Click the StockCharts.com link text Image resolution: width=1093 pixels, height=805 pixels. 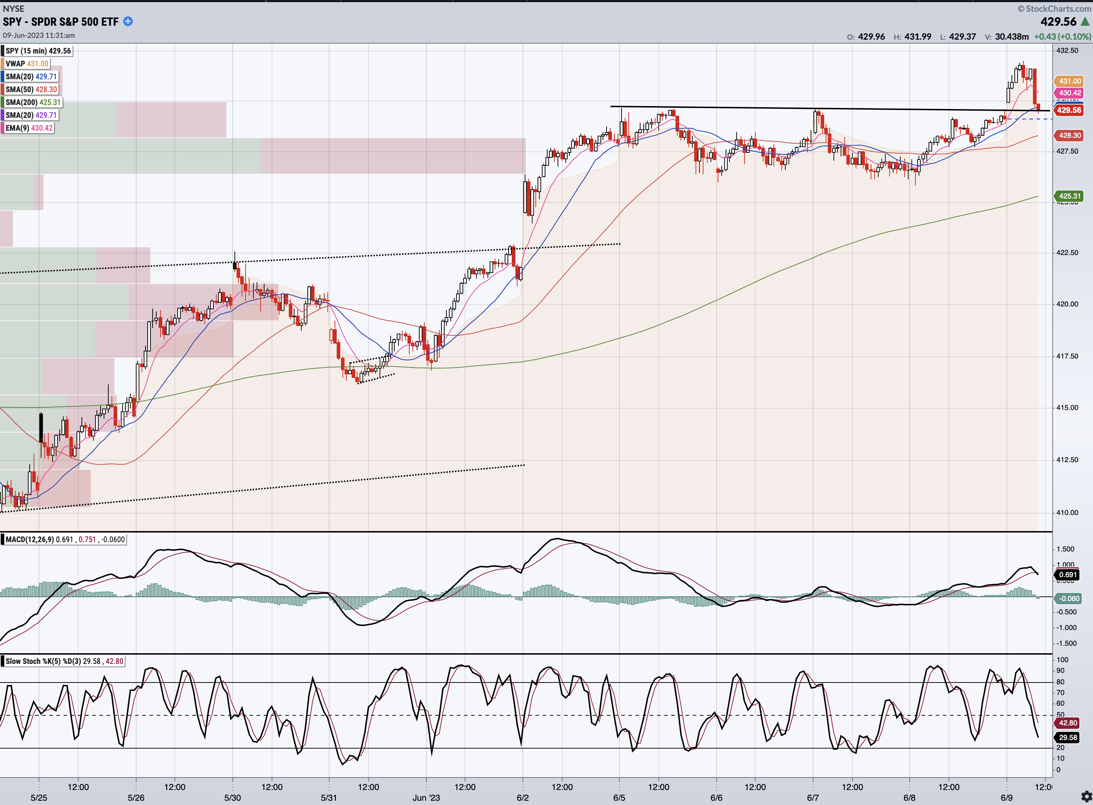[x=1054, y=8]
